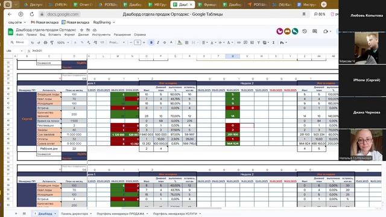The image size is (386, 217).
Task: Open vertical align options
Action: pos(213,43)
